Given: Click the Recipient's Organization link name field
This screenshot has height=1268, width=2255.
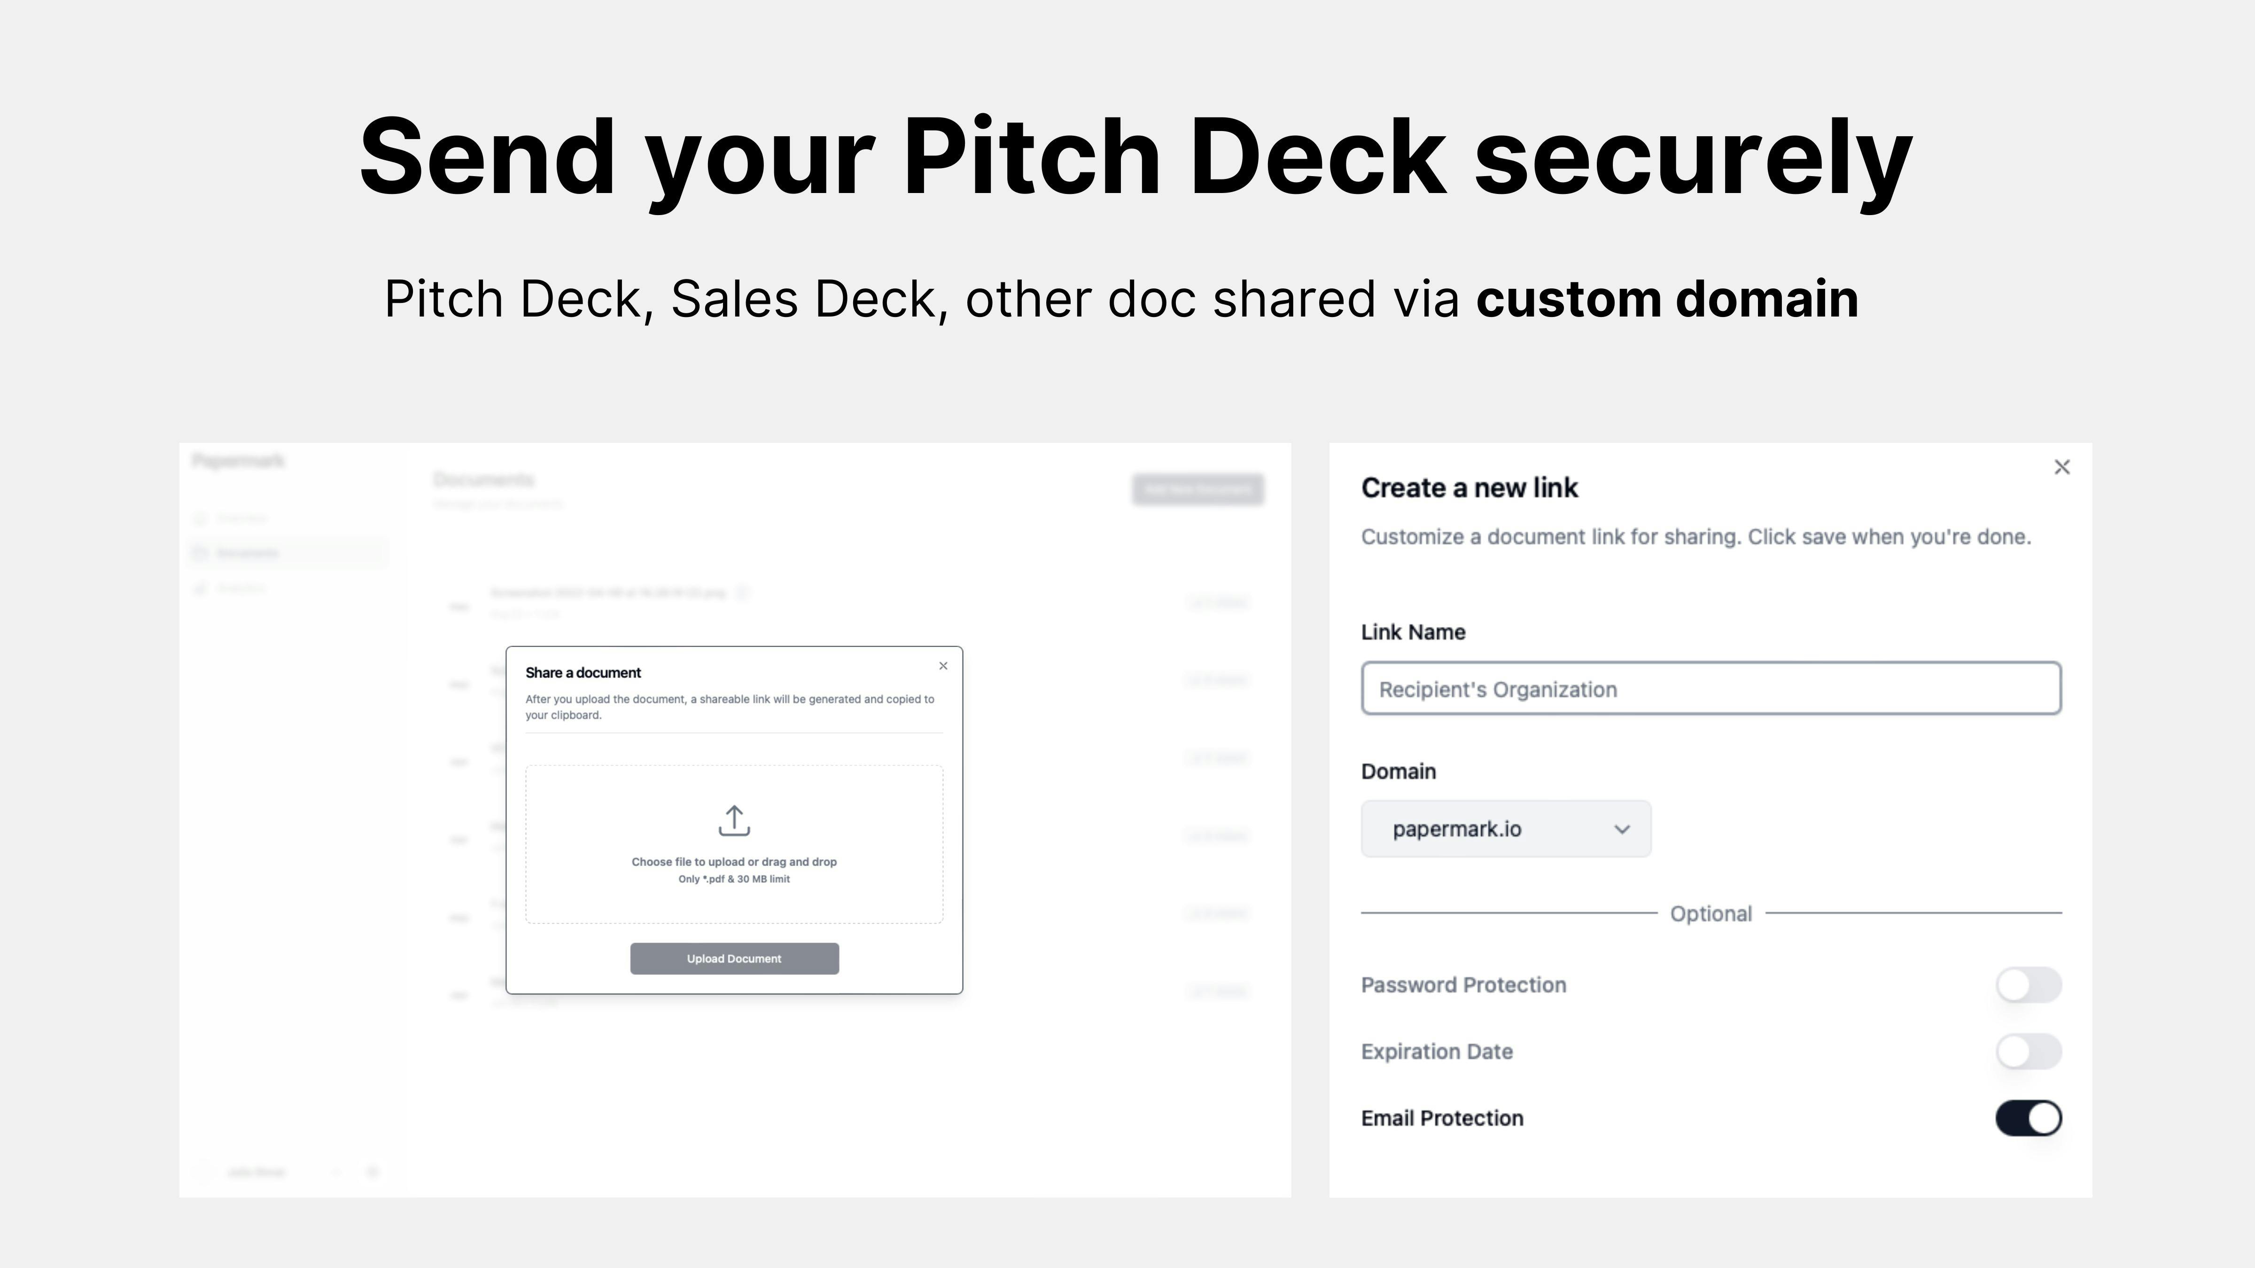Looking at the screenshot, I should [x=1711, y=688].
